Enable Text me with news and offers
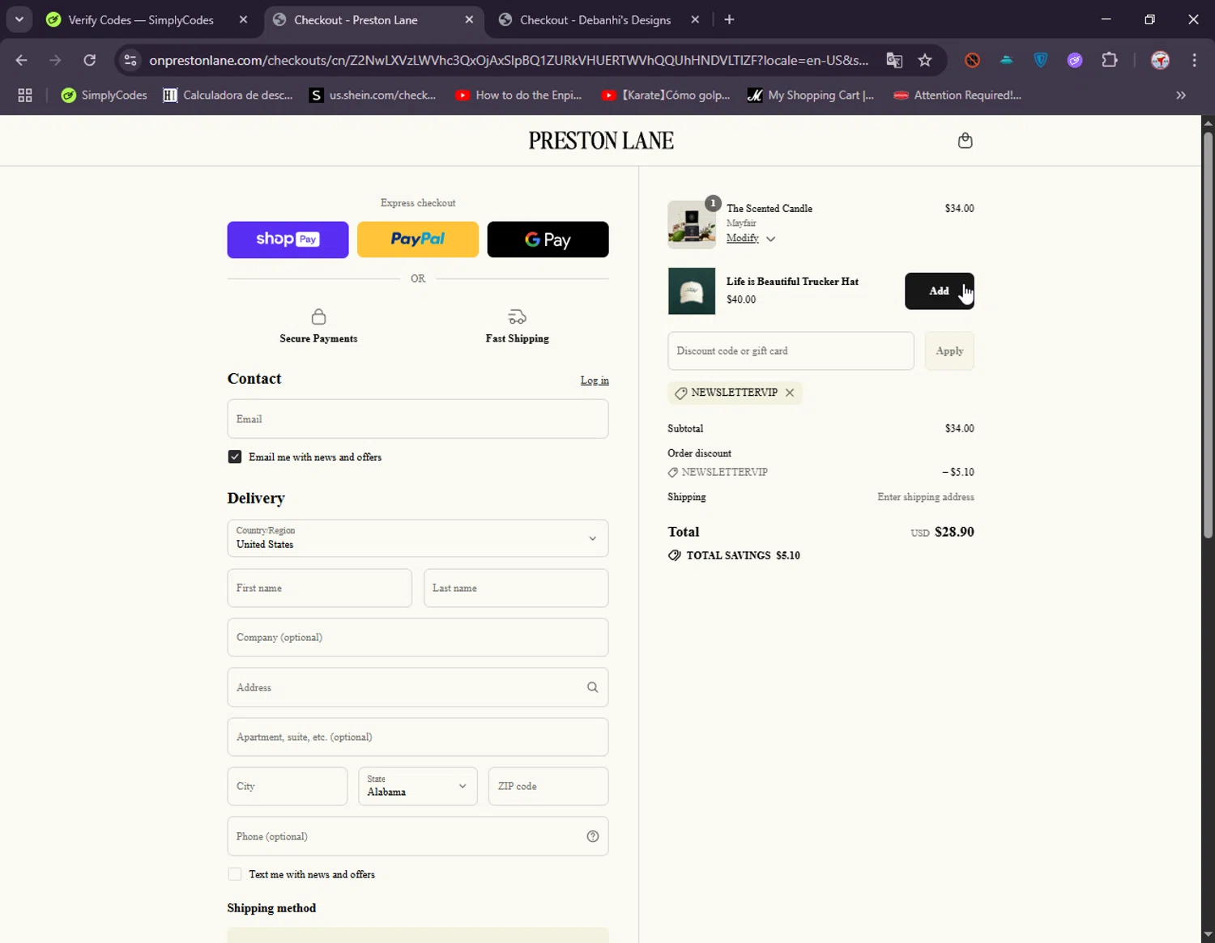This screenshot has height=943, width=1215. [x=235, y=874]
